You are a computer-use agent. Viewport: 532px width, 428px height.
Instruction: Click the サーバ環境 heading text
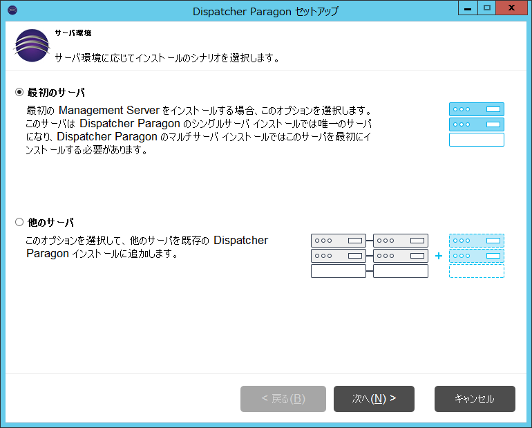pyautogui.click(x=73, y=33)
